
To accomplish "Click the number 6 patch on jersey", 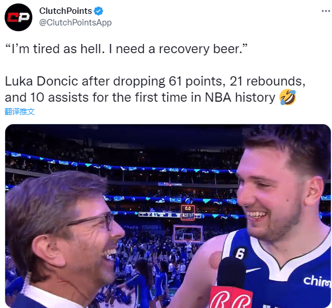I will pos(240,253).
